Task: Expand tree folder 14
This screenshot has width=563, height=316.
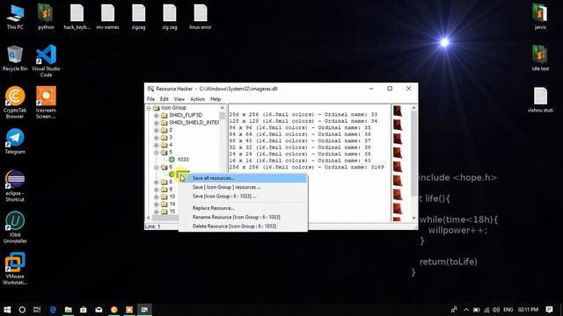Action: [157, 205]
